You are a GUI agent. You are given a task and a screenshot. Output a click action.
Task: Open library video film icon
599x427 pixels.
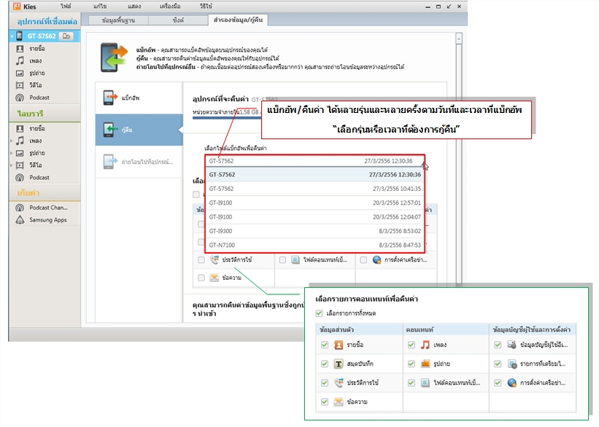(20, 165)
